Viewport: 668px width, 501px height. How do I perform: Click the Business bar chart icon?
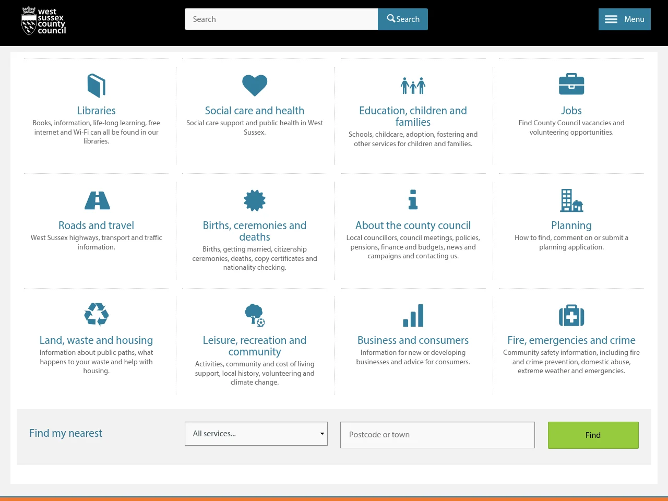pyautogui.click(x=413, y=315)
